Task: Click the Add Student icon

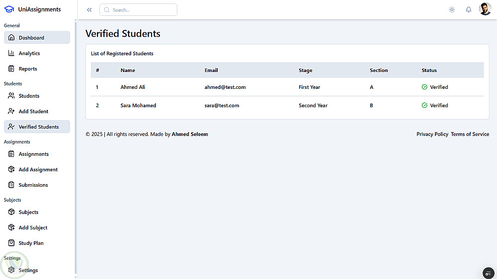Action: (x=11, y=111)
